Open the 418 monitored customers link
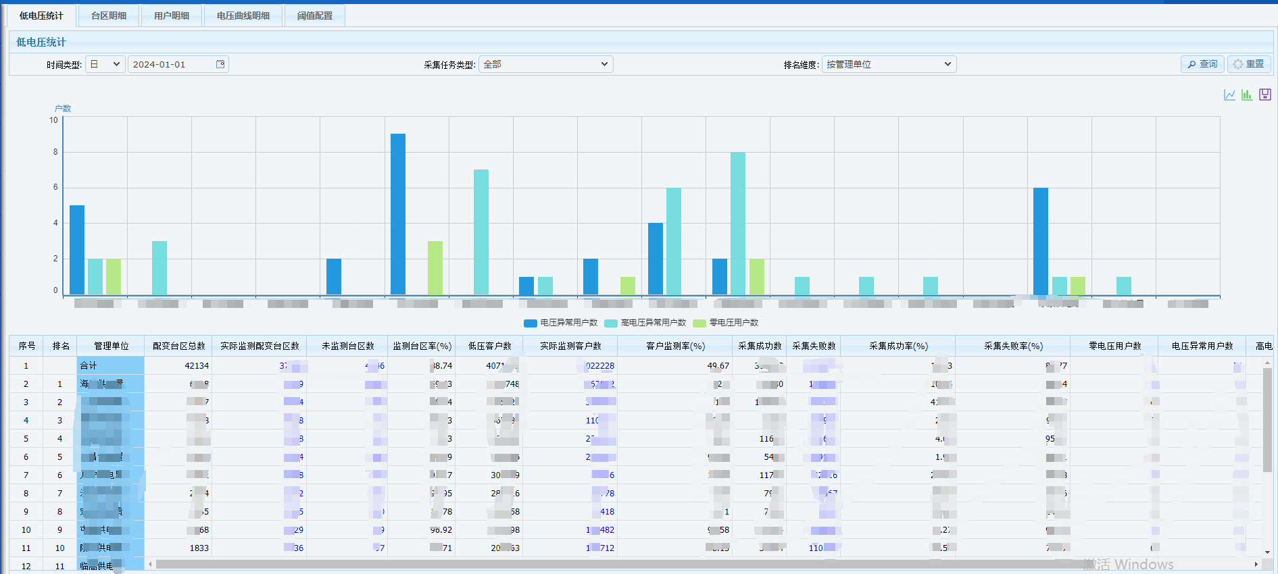This screenshot has height=574, width=1278. [x=607, y=511]
